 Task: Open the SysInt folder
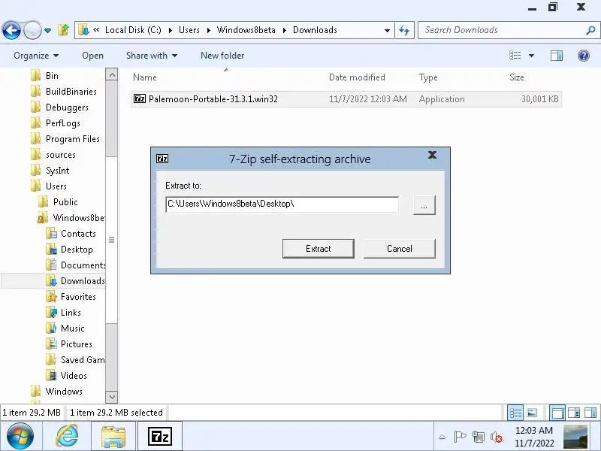pyautogui.click(x=58, y=171)
